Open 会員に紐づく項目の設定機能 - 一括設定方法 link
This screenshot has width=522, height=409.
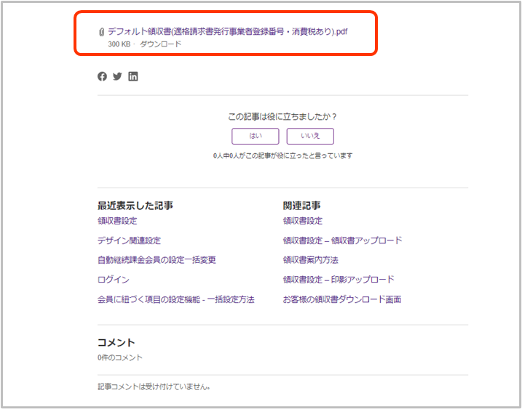pyautogui.click(x=175, y=299)
